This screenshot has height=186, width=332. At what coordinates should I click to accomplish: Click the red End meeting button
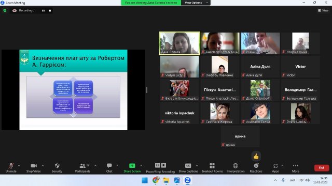click(322, 168)
